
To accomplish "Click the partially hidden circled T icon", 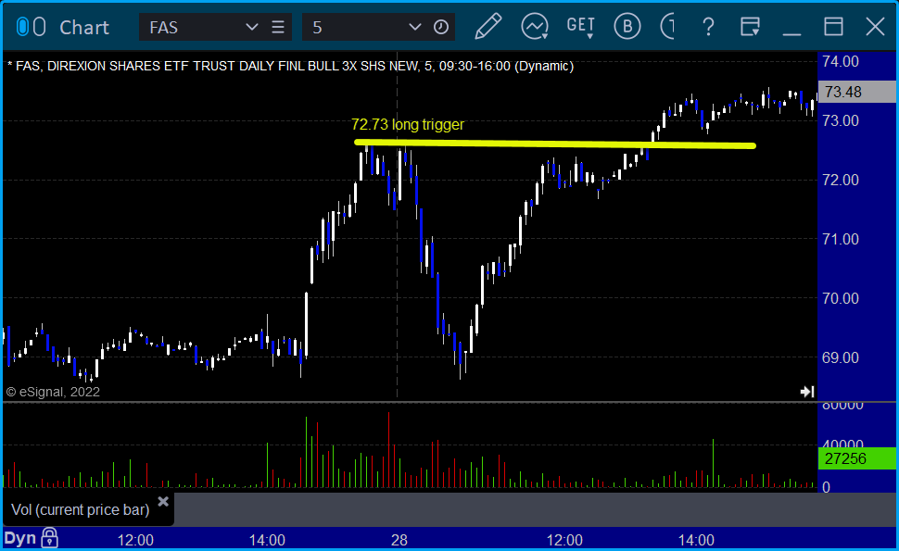I will (x=668, y=27).
